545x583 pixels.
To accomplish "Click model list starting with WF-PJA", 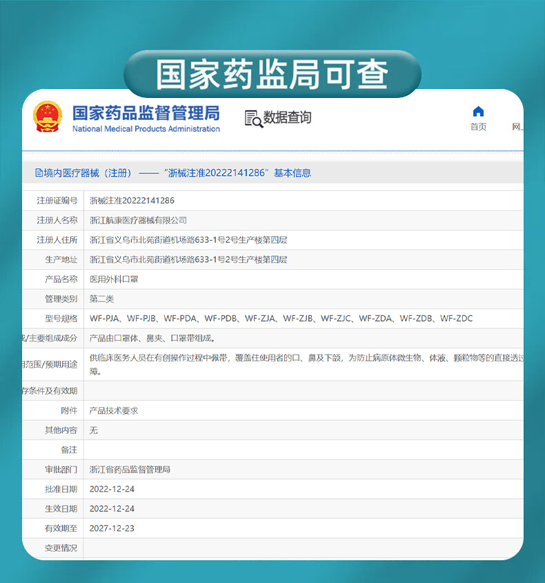I will (x=281, y=319).
